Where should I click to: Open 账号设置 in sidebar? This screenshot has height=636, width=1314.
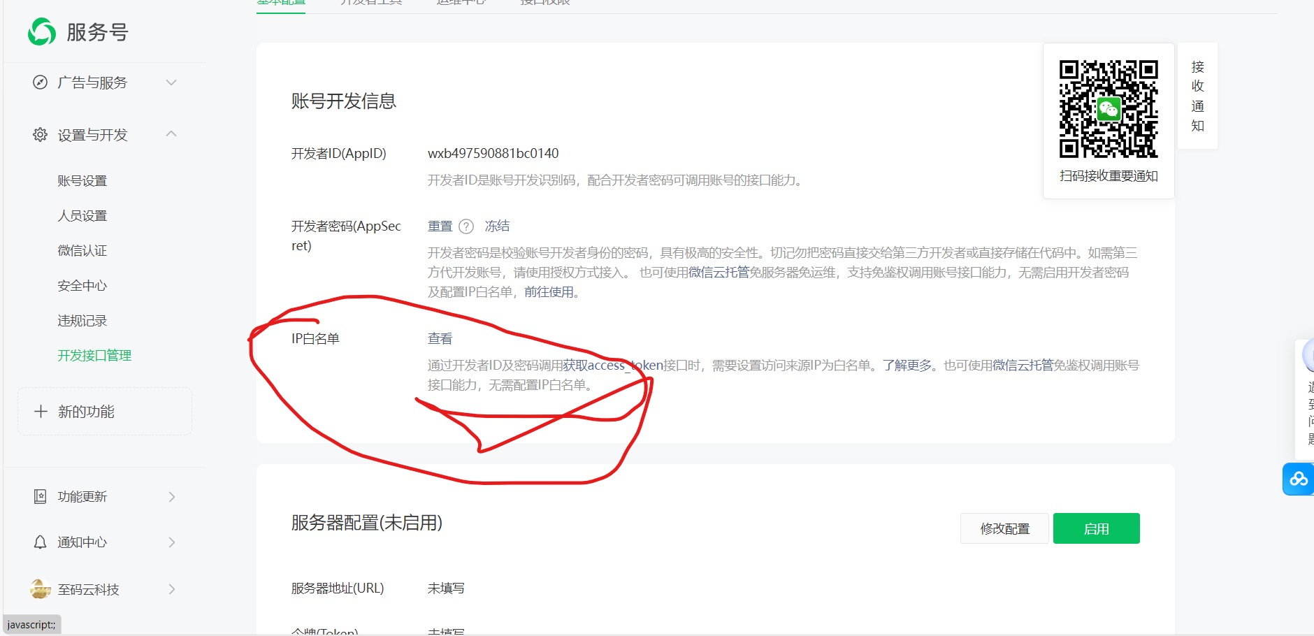click(82, 181)
